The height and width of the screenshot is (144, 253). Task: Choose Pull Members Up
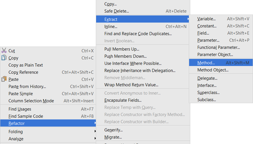coord(122,49)
